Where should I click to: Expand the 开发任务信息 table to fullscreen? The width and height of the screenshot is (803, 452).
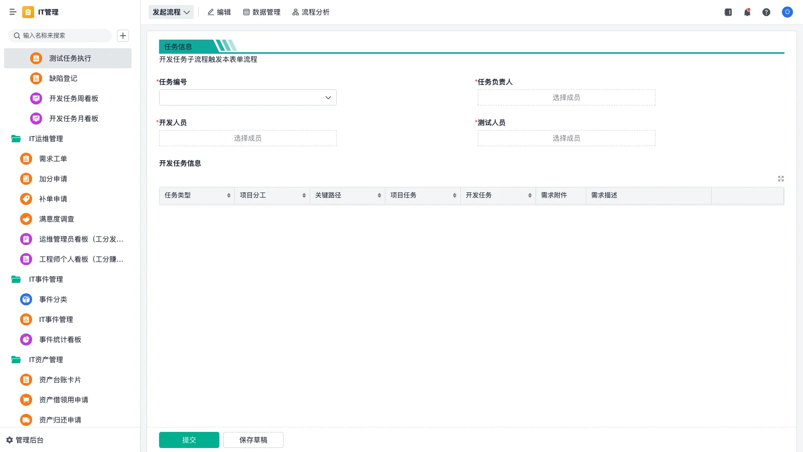coord(780,178)
